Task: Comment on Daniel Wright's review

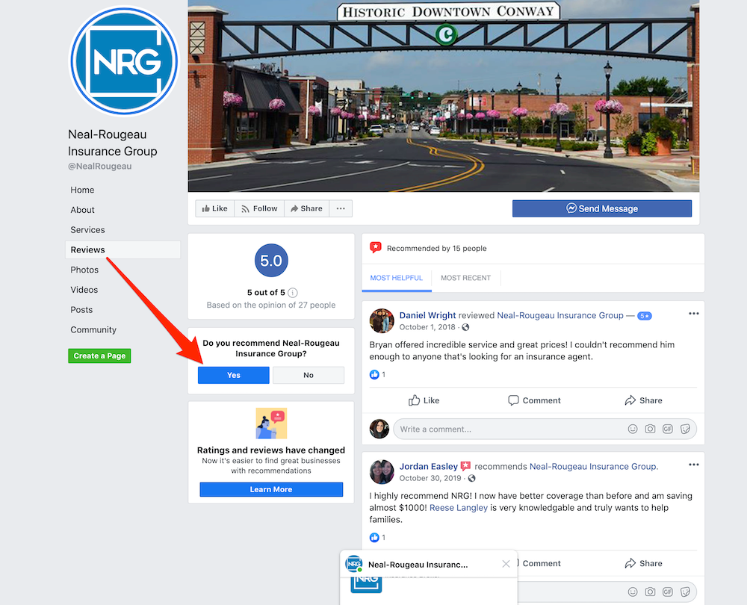Action: [x=534, y=400]
